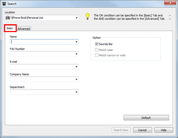Toggle the Sounds like checkbox
Viewport: 178px width, 138px height.
tap(96, 44)
